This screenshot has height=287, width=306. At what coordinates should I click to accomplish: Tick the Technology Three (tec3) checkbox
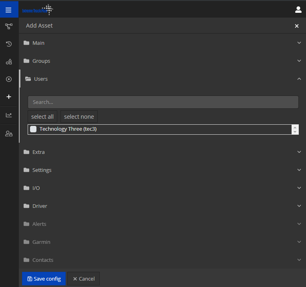click(x=33, y=129)
